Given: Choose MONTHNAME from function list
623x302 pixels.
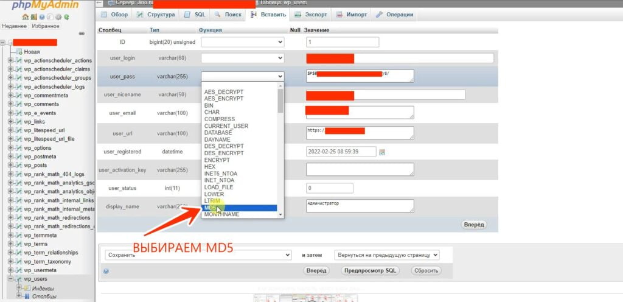Looking at the screenshot, I should (x=240, y=214).
